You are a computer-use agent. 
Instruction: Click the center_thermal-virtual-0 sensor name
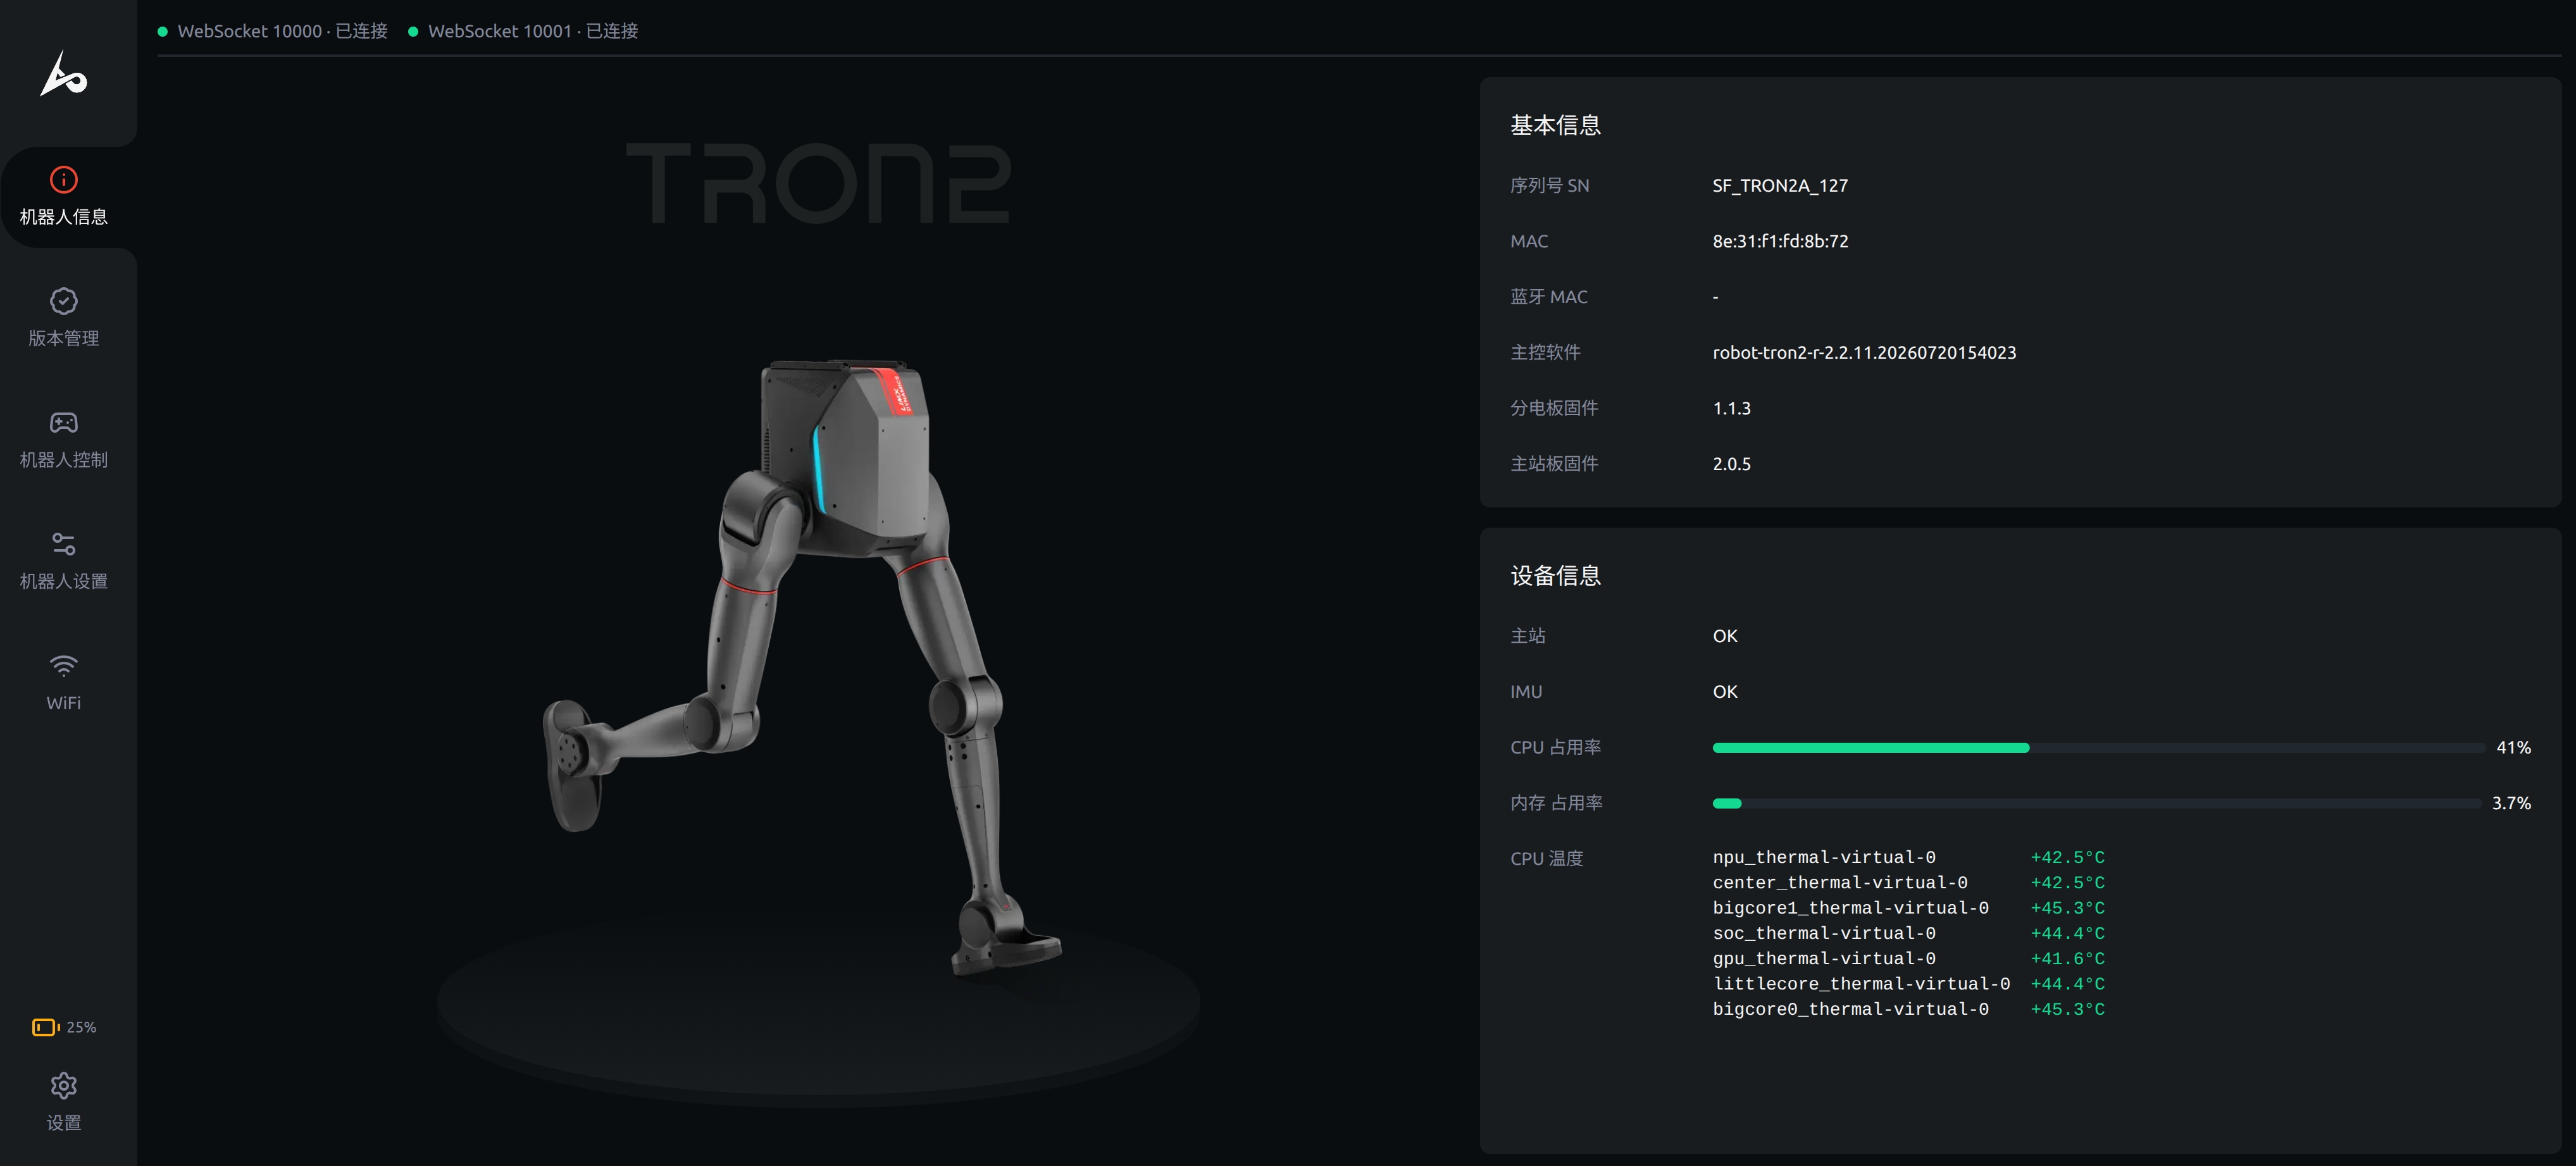click(x=1840, y=883)
